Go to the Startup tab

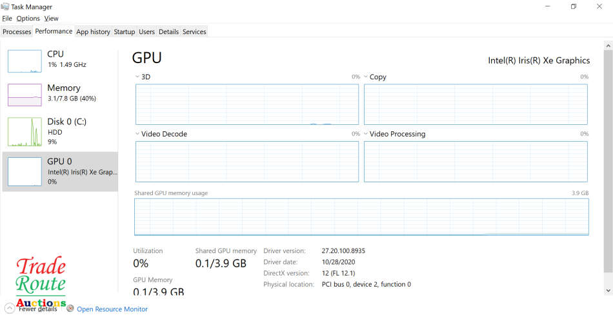tap(125, 32)
